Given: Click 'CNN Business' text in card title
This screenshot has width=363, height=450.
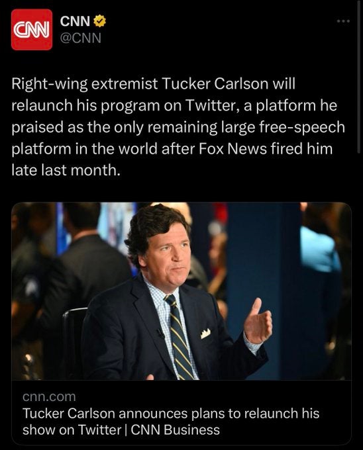Looking at the screenshot, I should pyautogui.click(x=175, y=430).
